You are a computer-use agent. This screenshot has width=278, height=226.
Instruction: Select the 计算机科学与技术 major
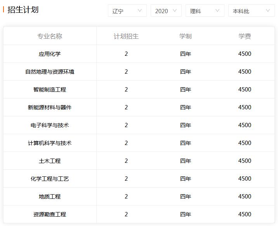click(50, 143)
